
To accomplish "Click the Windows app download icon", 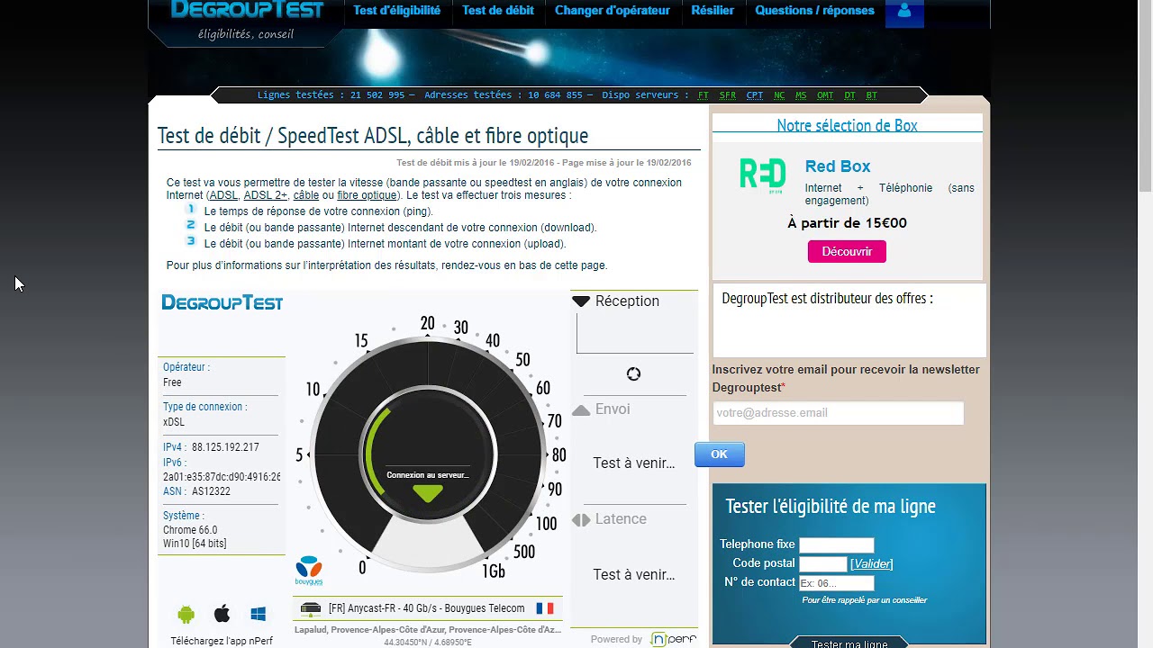I will click(258, 615).
